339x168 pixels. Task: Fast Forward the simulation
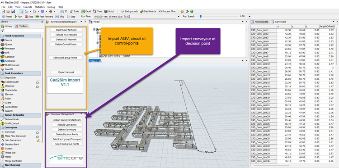(x=44, y=16)
